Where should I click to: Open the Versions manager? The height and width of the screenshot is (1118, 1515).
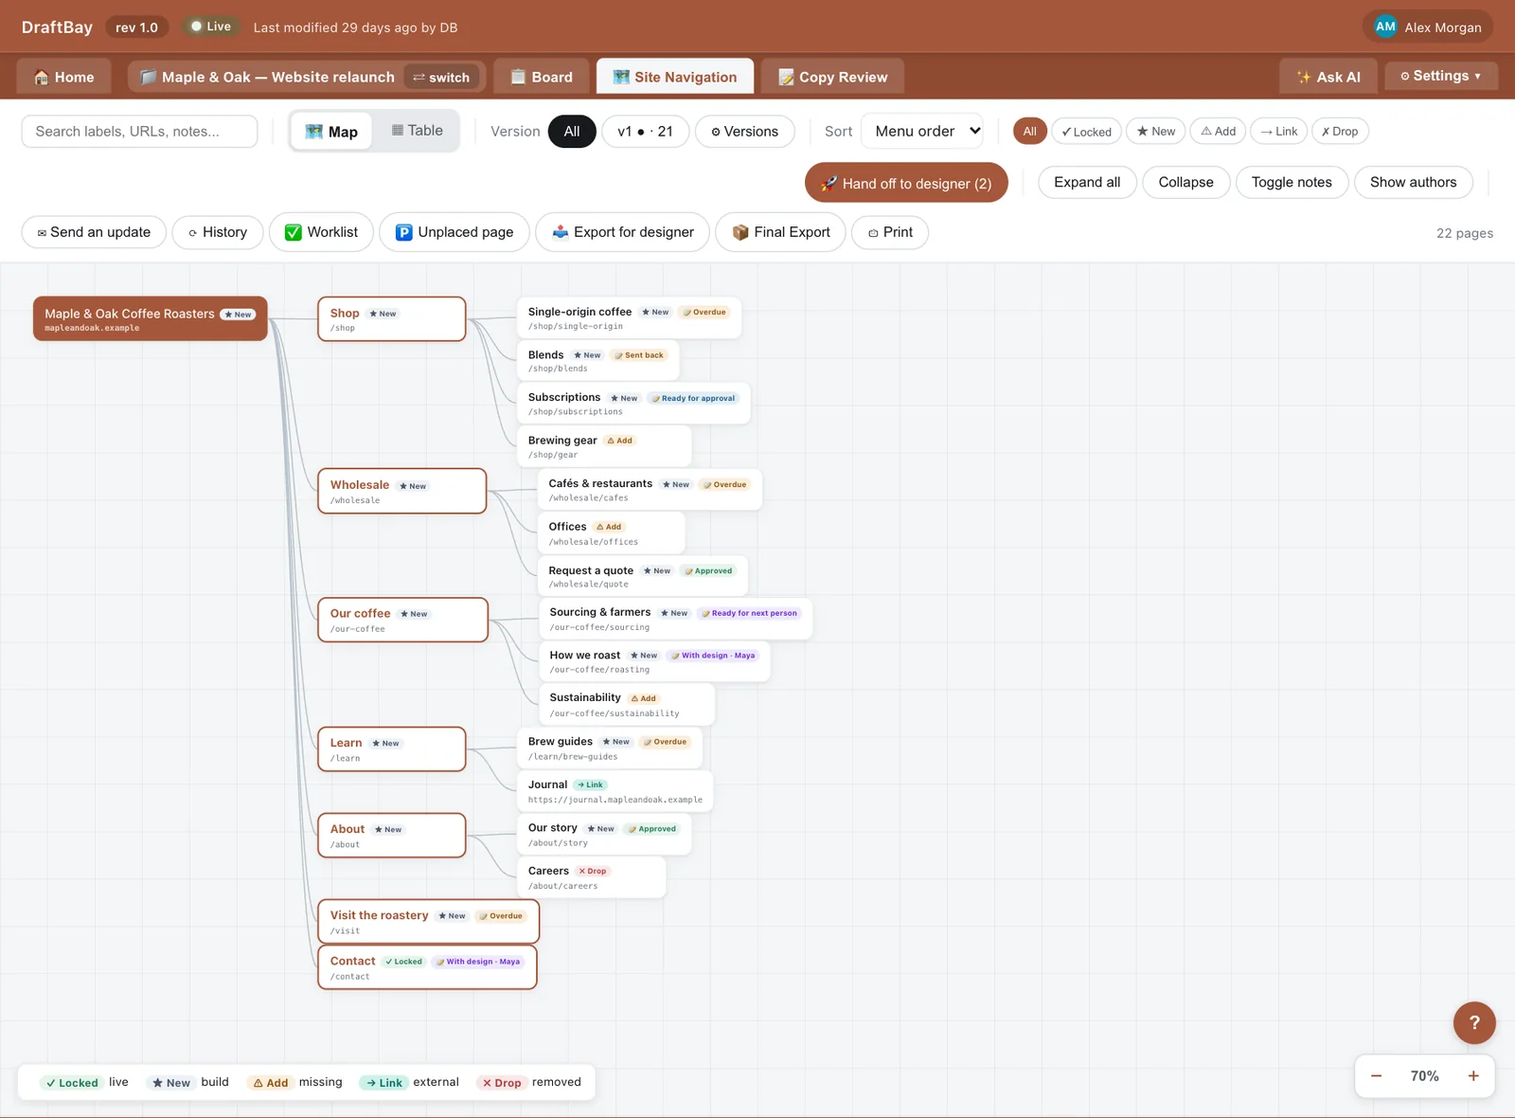coord(745,132)
